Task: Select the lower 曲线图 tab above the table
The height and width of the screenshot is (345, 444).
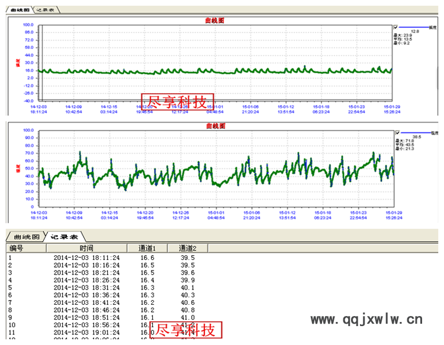Action: coord(28,236)
